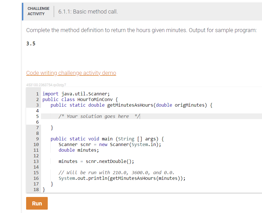Screen dimensions: 262x213
Task: Select the Scanner instantiation on line 10
Action: tap(110, 144)
